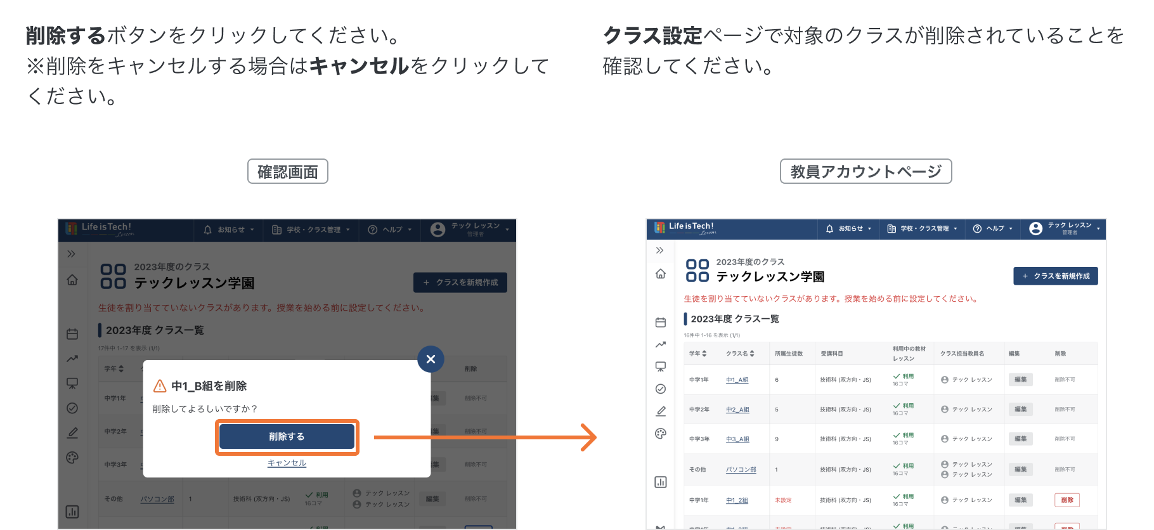
Task: Click the 削除する button in the confirmation dialog
Action: (x=287, y=437)
